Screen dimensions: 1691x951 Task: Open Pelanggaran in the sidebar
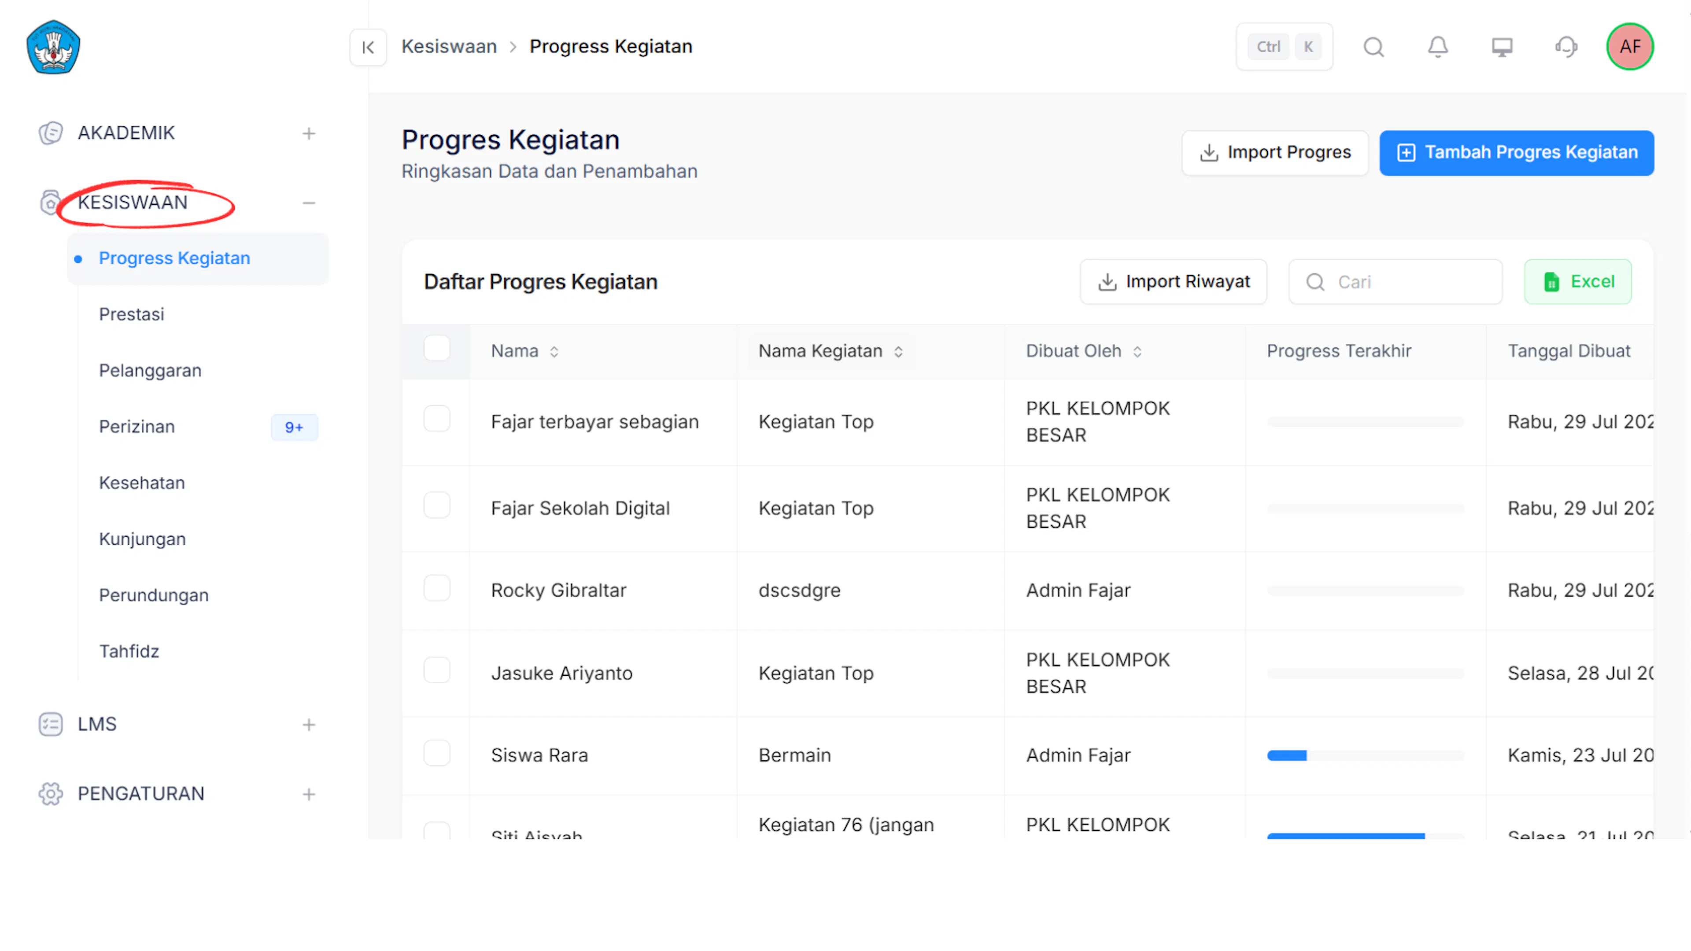(150, 371)
